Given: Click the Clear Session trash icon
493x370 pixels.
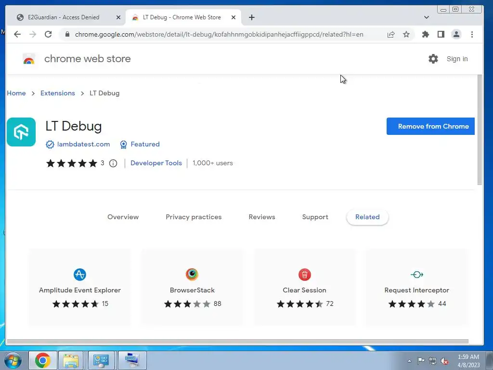Looking at the screenshot, I should tap(305, 274).
